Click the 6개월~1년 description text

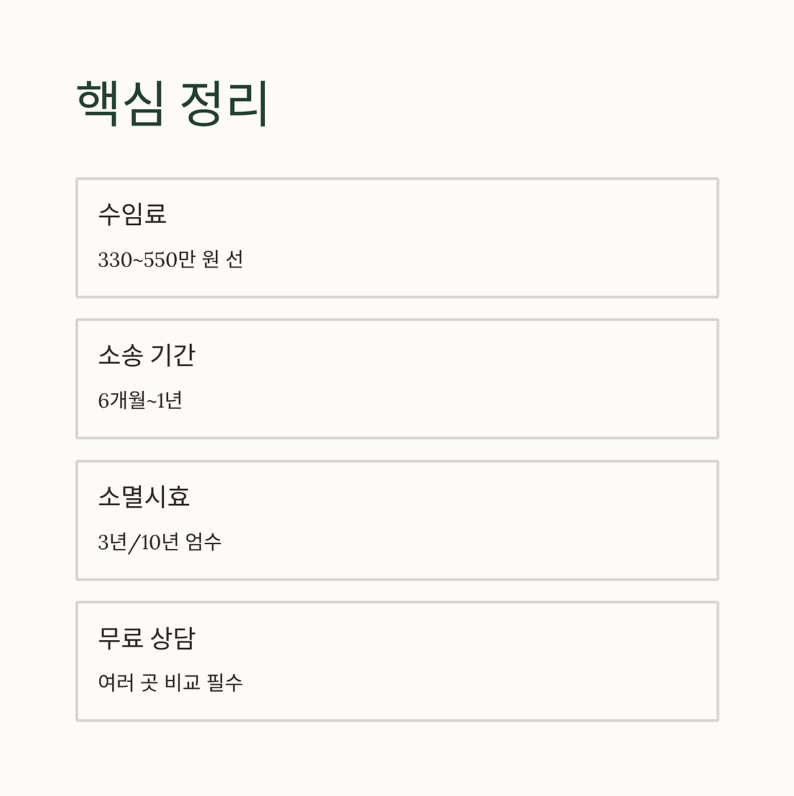pos(140,401)
